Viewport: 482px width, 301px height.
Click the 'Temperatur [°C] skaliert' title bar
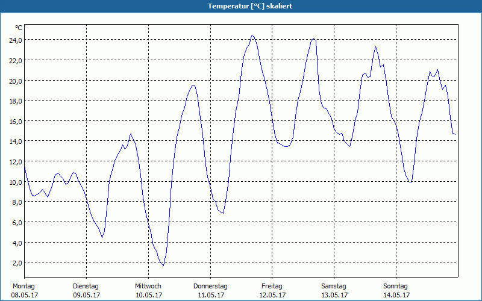coord(241,6)
